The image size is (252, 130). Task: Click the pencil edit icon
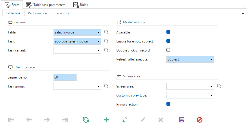pyautogui.click(x=143, y=120)
